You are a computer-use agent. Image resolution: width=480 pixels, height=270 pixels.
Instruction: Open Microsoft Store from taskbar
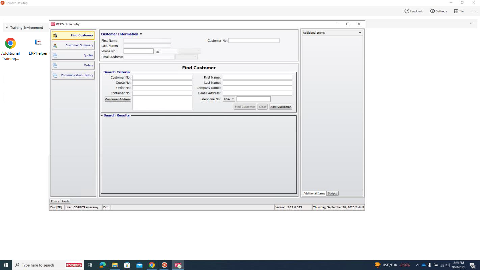(x=127, y=265)
